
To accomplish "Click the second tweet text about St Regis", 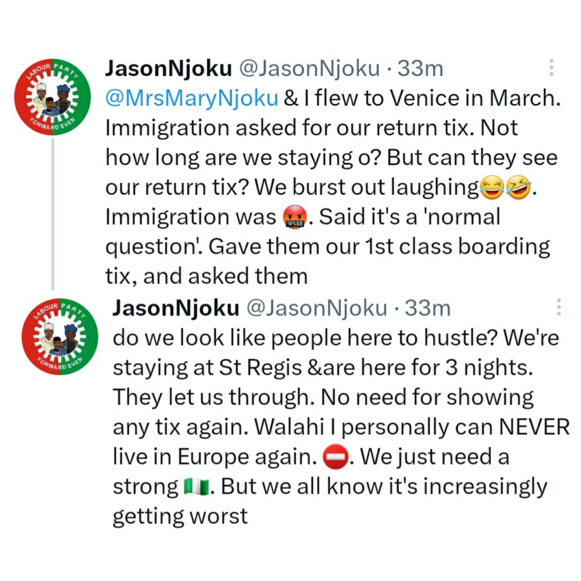I will click(340, 427).
